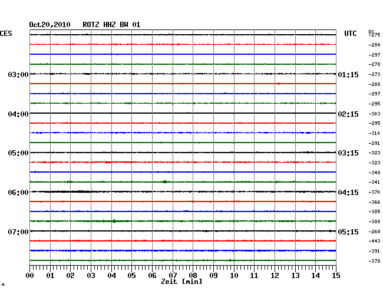
Task: Click the date label Oct20,2010
Action: (49, 25)
